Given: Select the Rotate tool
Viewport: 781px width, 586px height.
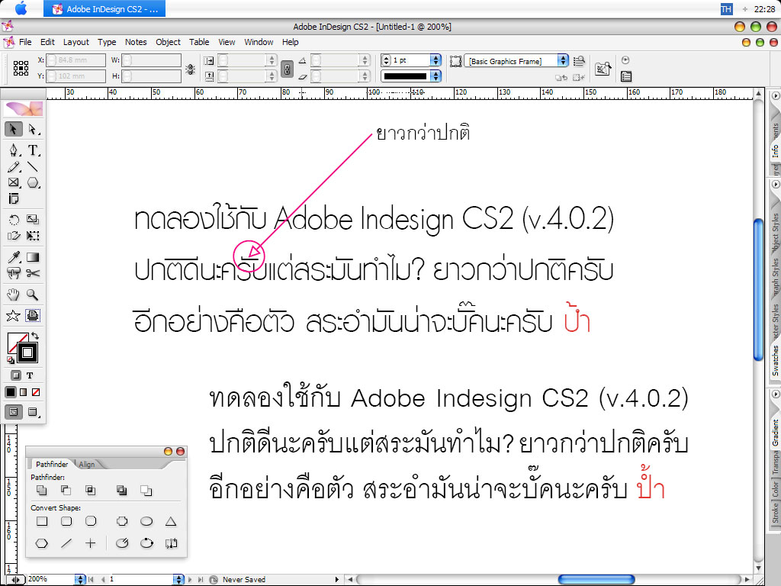Looking at the screenshot, I should [14, 220].
